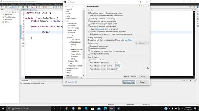Collapse the Java tree node
The height and width of the screenshot is (111, 199).
click(65, 21)
